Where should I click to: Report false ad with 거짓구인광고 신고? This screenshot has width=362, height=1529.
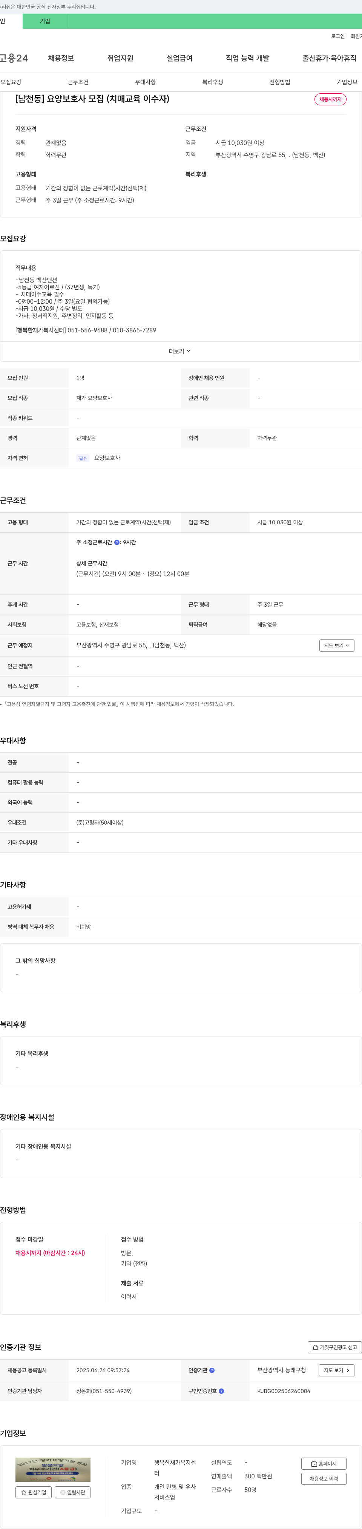coord(335,1347)
